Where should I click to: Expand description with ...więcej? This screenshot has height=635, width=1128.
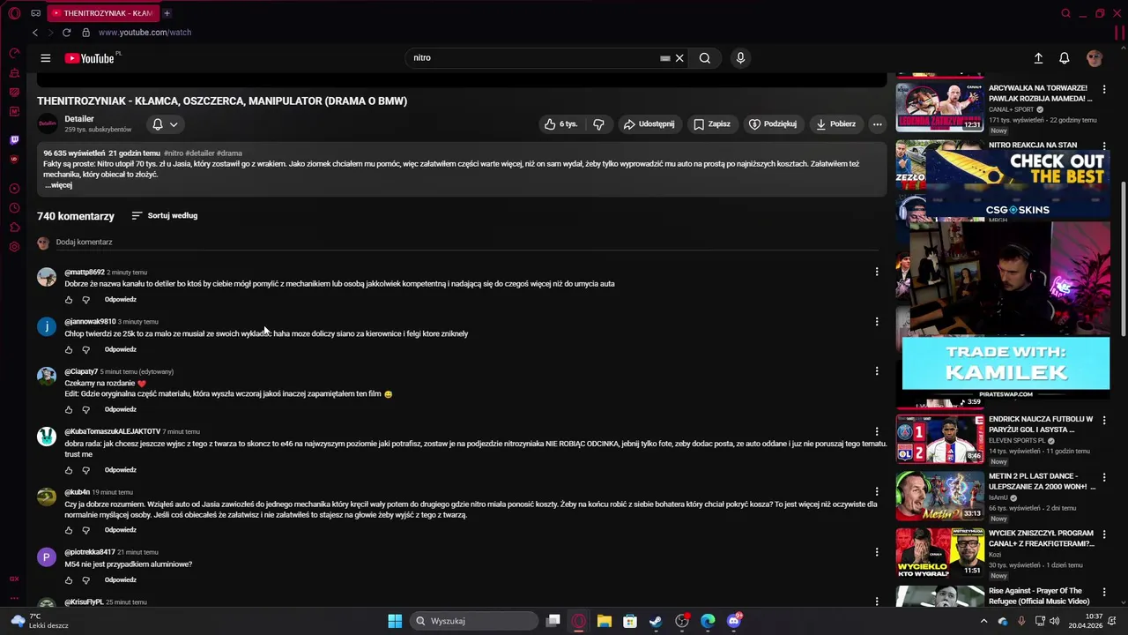coord(59,185)
